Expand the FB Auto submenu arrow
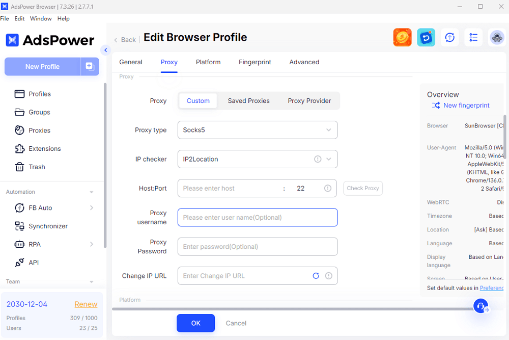Screen dimensions: 509x340 92,207
